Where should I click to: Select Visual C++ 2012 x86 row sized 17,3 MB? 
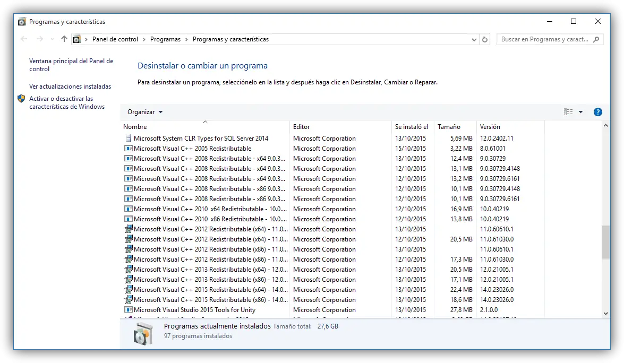[333, 259]
